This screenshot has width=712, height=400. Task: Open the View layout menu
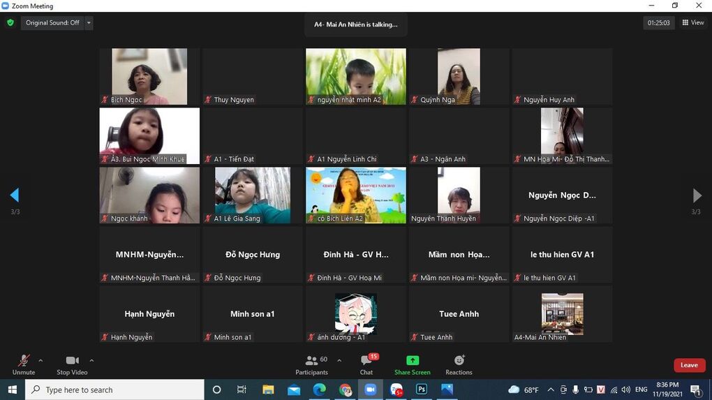tap(693, 22)
